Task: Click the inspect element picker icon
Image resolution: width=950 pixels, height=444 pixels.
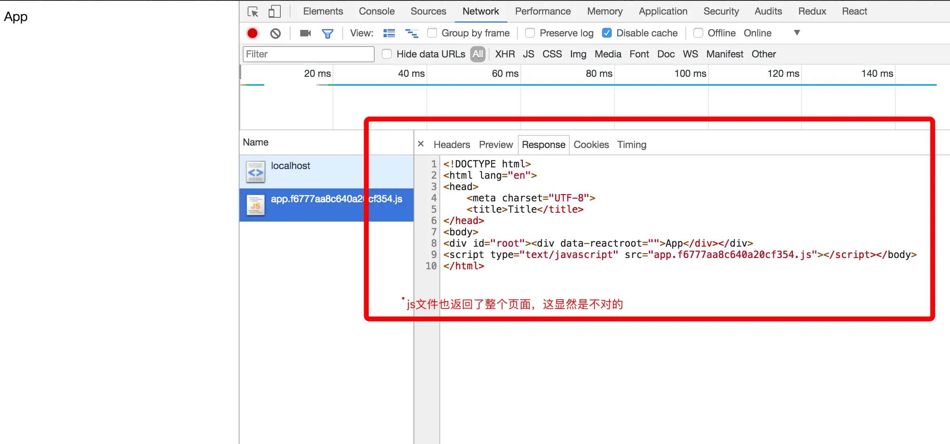Action: click(x=253, y=12)
